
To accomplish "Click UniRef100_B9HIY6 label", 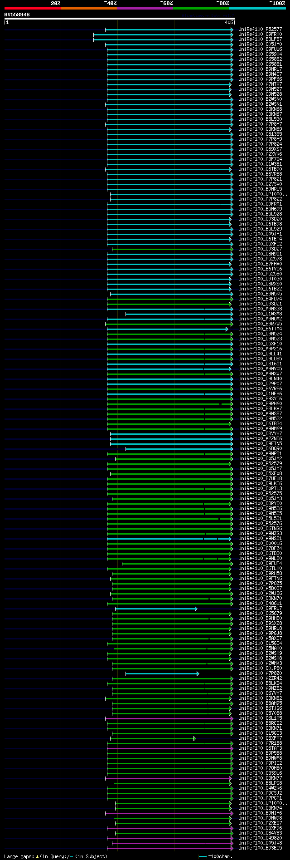I will click(x=260, y=813).
